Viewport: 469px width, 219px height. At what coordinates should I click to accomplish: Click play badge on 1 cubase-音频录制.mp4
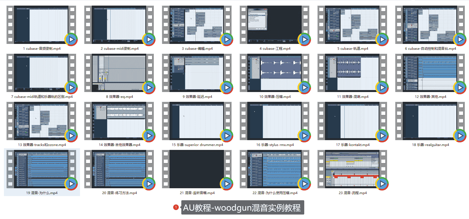click(x=71, y=39)
